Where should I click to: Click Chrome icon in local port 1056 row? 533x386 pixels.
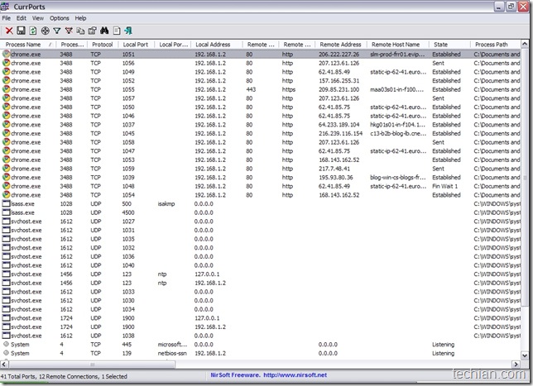coord(6,63)
